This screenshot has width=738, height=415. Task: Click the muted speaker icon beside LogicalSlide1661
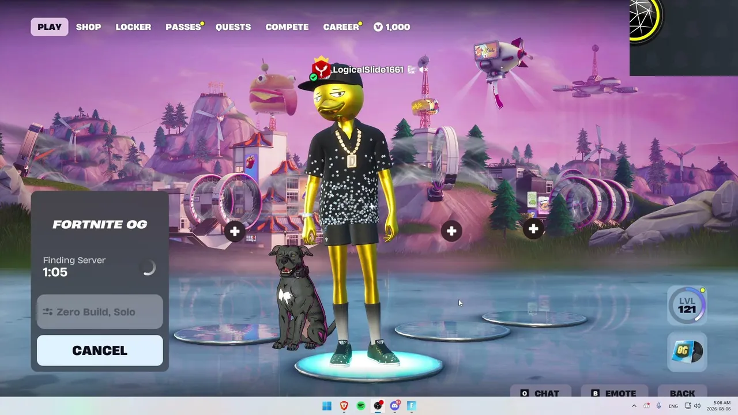click(x=423, y=70)
